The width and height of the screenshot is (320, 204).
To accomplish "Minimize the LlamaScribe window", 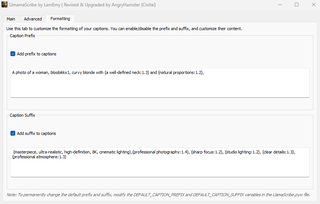I will 279,4.
